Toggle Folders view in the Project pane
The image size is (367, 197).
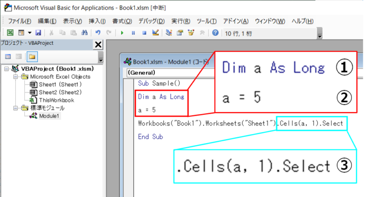click(x=32, y=56)
